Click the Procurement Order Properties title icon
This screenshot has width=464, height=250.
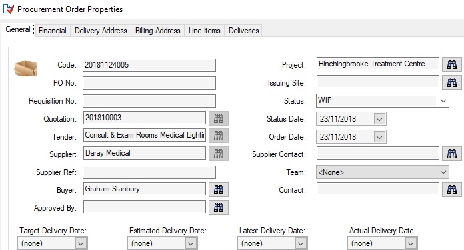(x=8, y=9)
